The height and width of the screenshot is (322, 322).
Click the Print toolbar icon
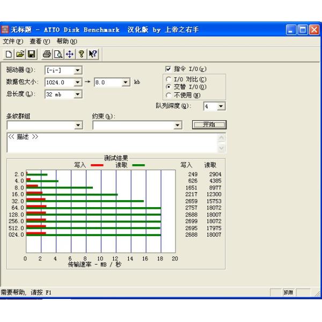(47, 54)
